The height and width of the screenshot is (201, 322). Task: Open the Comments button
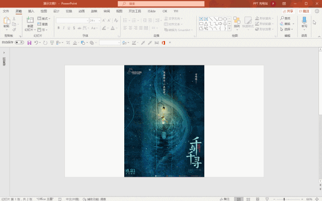point(304,11)
